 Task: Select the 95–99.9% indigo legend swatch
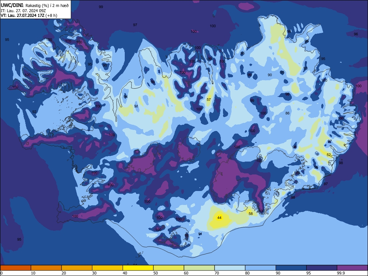click(322, 268)
